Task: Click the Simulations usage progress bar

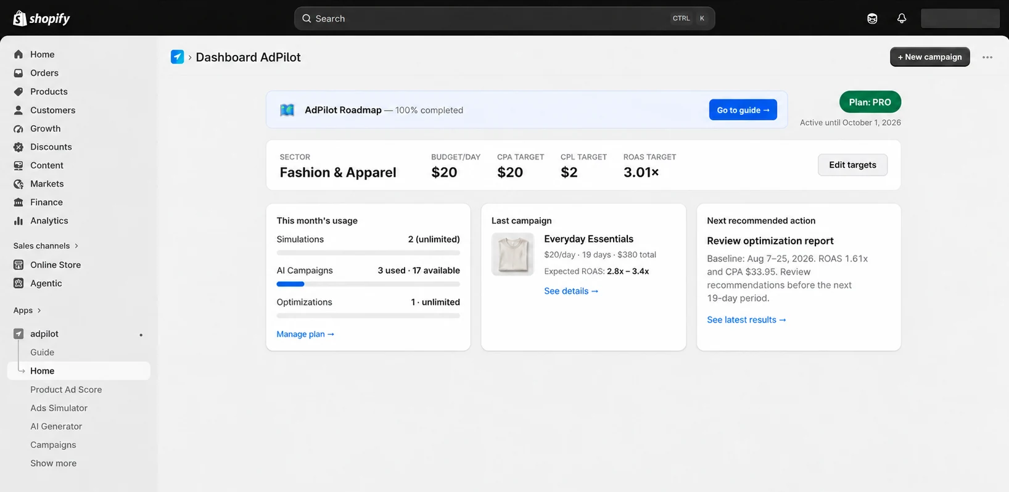Action: pyautogui.click(x=368, y=253)
